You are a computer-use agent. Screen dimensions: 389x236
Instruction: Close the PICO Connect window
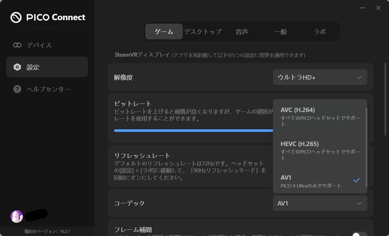378,8
